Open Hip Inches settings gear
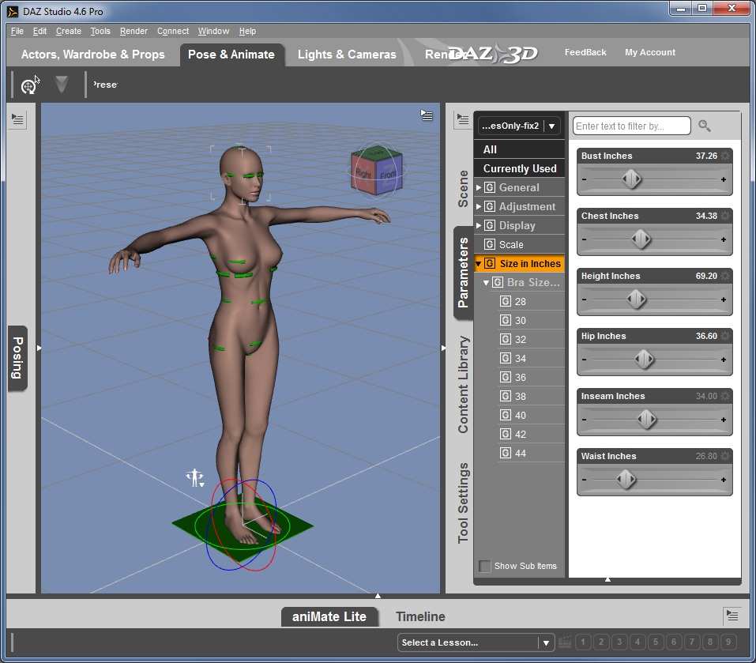 click(725, 336)
